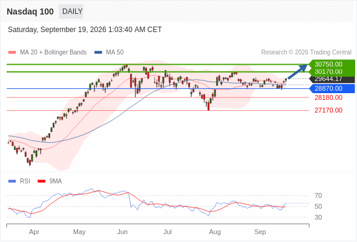Click the Nasdaq 100 title
357x242 pixels.
[30, 11]
